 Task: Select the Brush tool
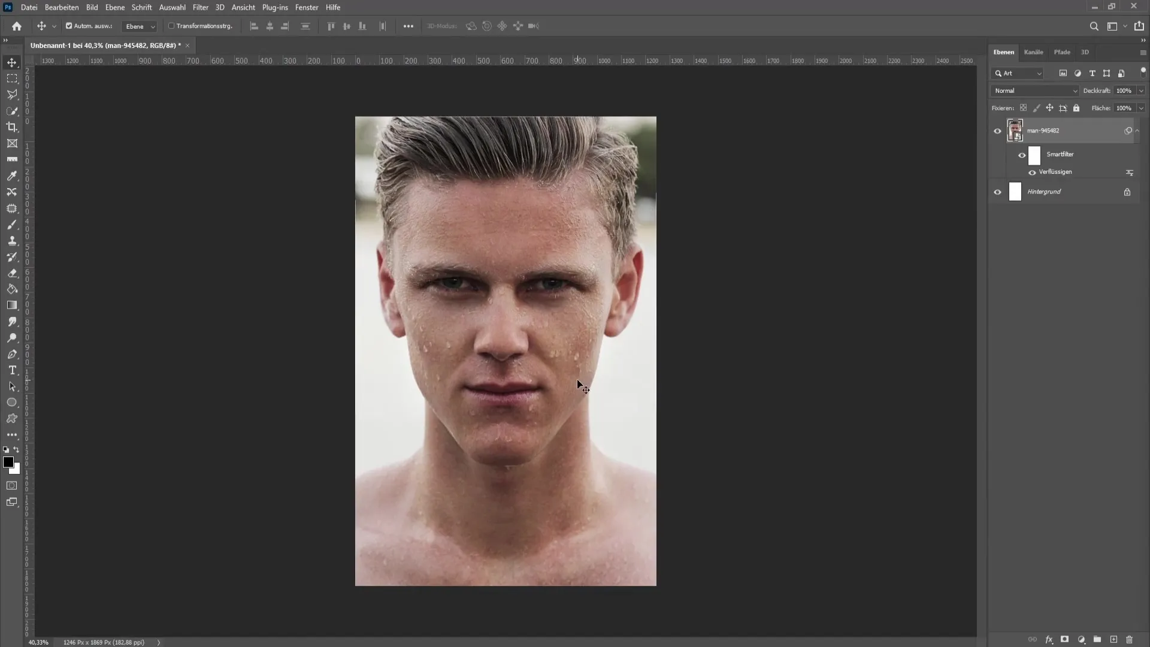(x=12, y=223)
